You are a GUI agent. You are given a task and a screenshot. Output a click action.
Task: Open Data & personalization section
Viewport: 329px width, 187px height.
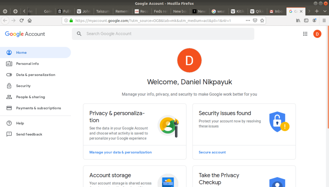coord(35,75)
